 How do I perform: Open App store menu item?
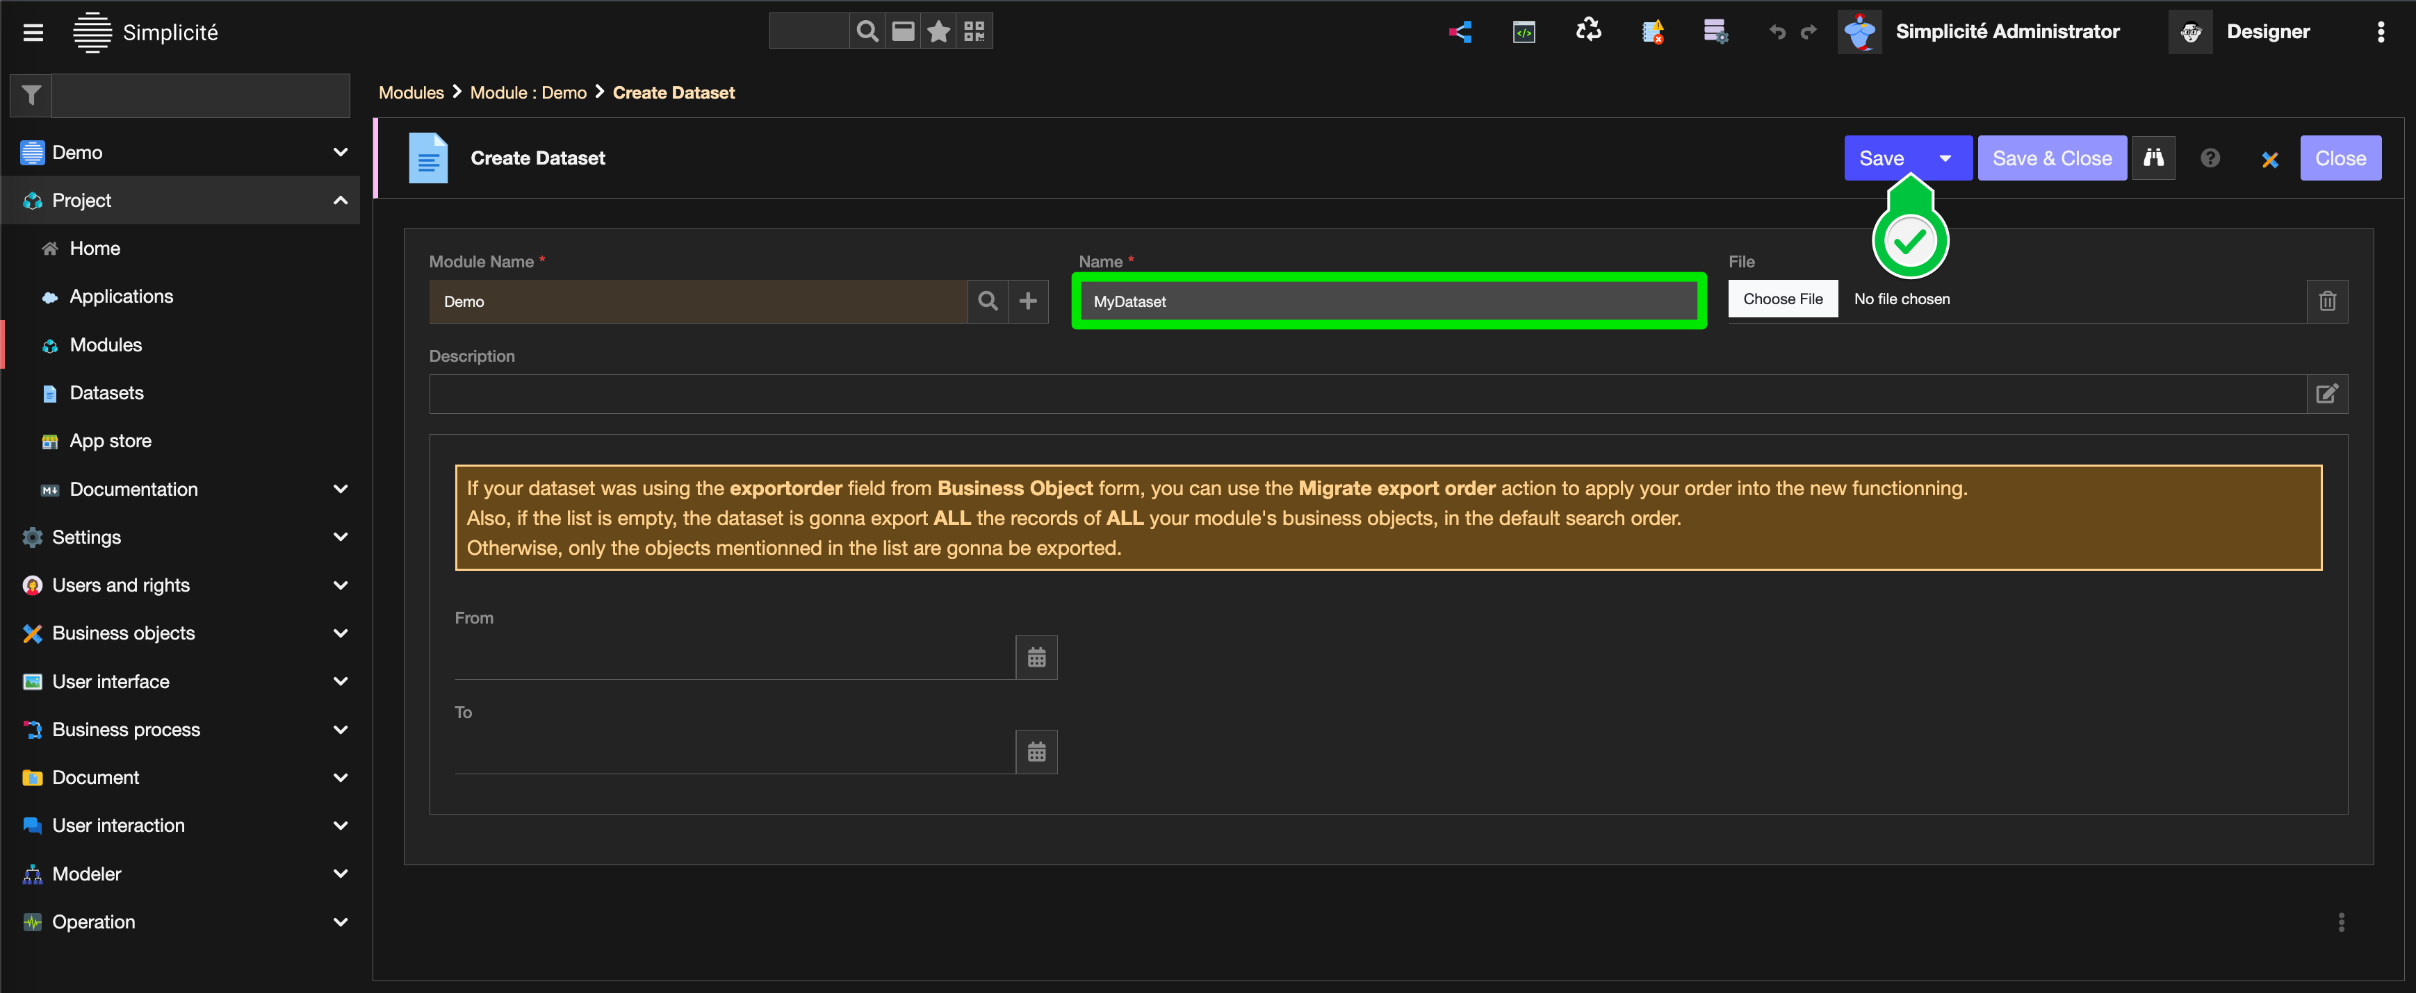110,441
